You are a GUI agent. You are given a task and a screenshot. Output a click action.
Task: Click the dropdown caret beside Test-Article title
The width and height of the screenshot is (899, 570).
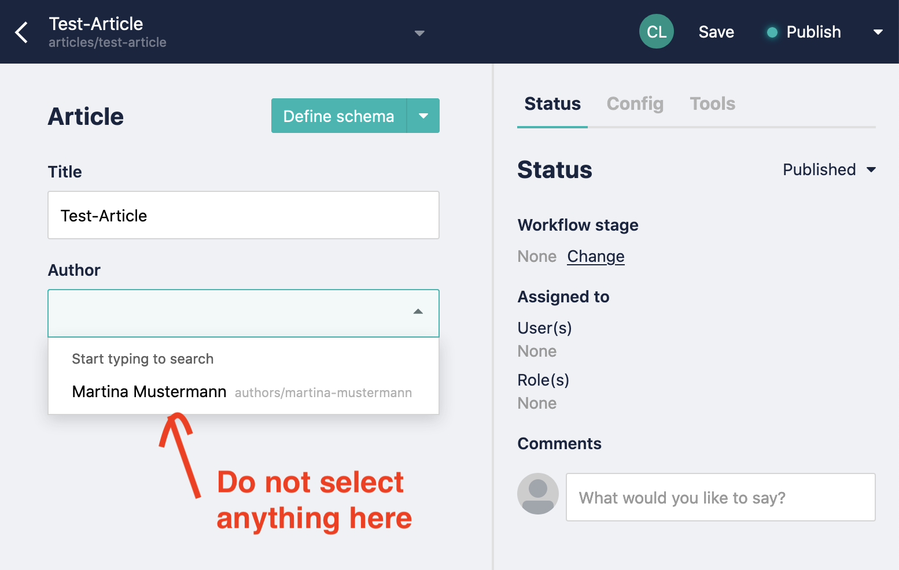[x=419, y=34]
